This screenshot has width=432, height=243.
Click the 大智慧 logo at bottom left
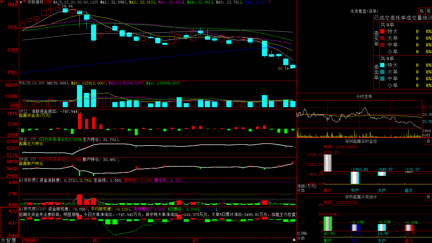pos(8,240)
